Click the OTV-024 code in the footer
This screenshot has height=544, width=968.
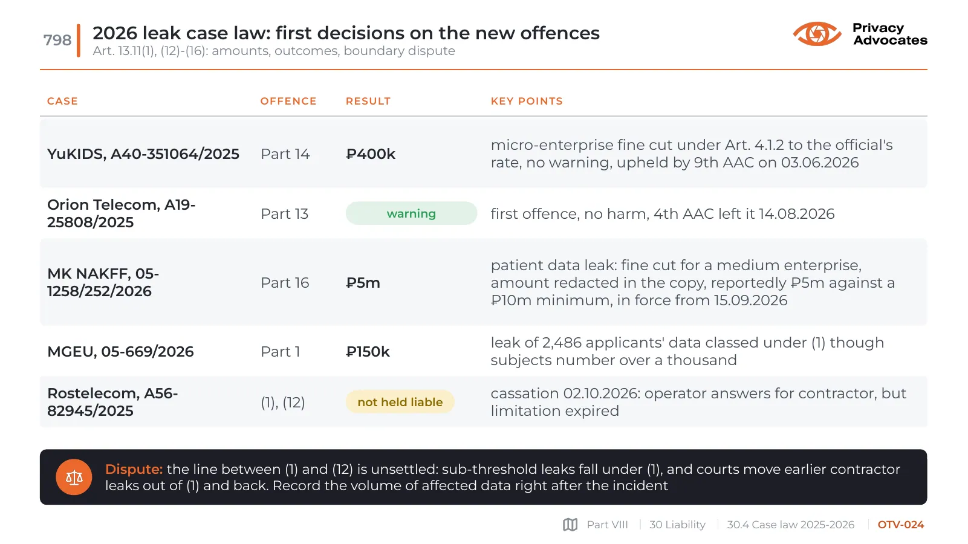pyautogui.click(x=901, y=525)
